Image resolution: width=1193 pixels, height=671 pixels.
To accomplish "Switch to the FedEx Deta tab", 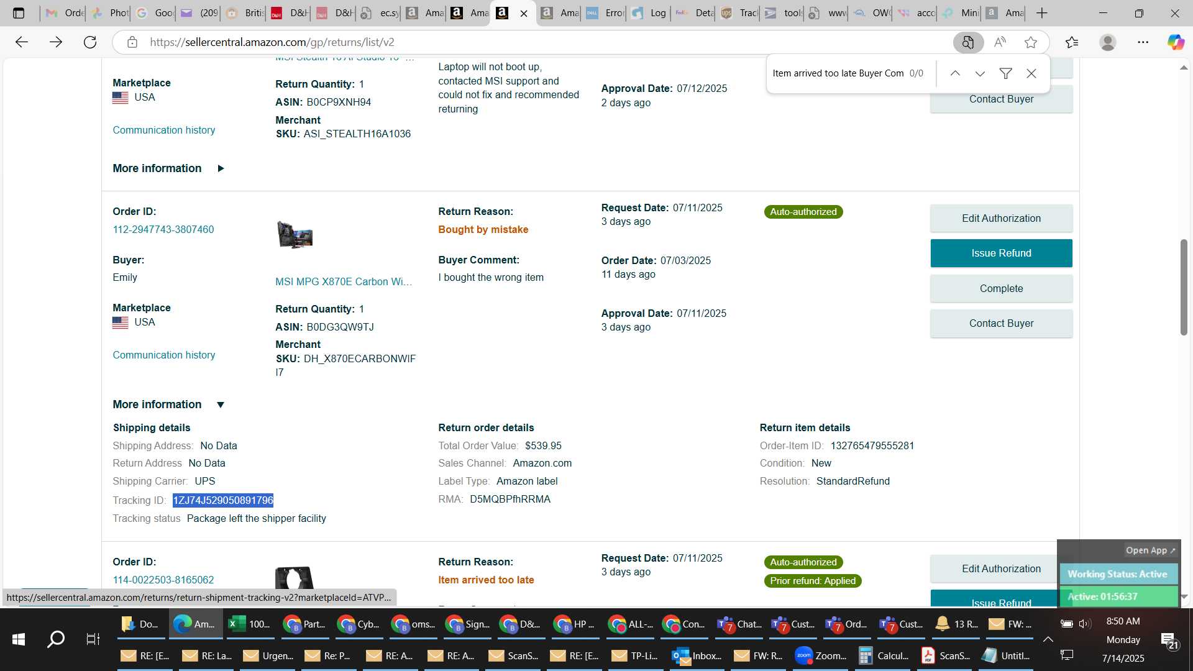I will [x=695, y=13].
